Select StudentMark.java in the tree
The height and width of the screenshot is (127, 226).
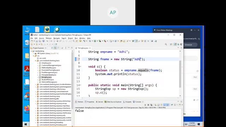coord(48,80)
